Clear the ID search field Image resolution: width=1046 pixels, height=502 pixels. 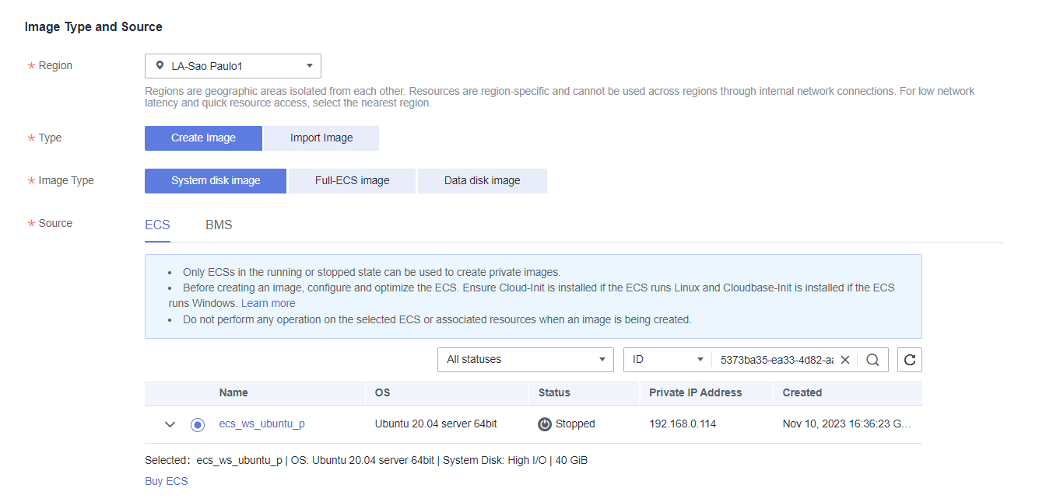(844, 360)
